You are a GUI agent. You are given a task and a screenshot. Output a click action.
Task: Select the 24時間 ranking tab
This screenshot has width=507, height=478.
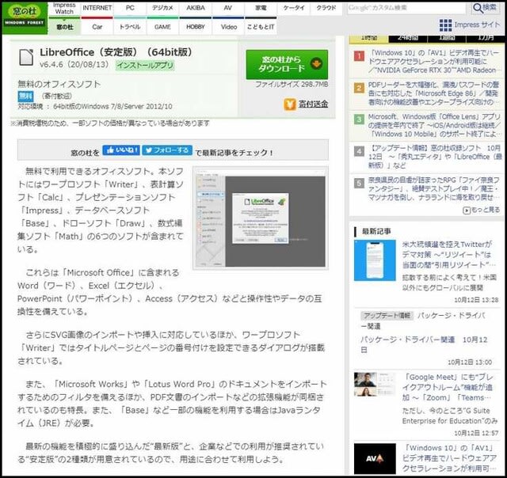(x=408, y=39)
